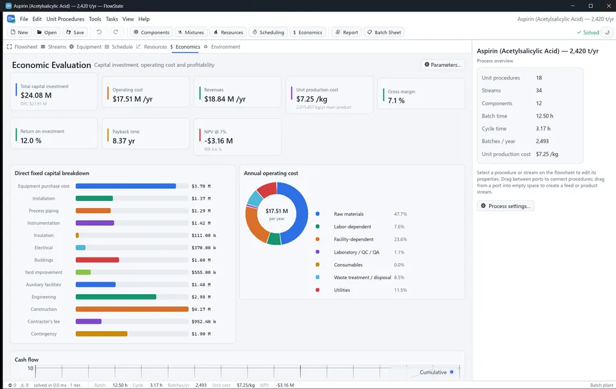Click the '$3.70 M' equipment value
Screen dimensions: 616x389
pos(201,186)
